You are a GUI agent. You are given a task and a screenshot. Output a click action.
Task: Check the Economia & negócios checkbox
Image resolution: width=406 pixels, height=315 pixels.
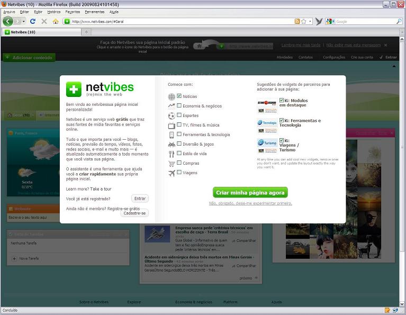point(179,105)
